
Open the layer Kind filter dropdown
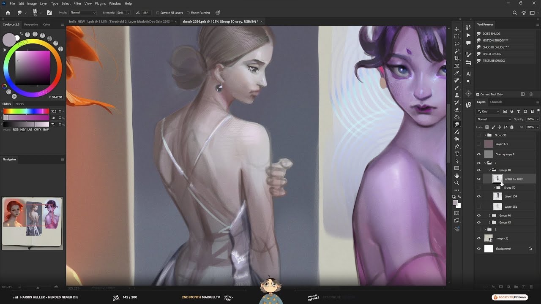point(488,111)
